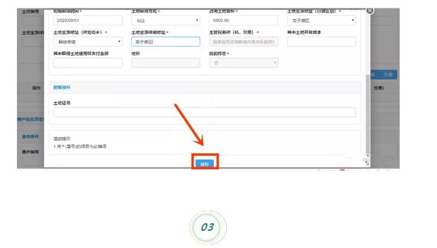Image resolution: width=437 pixels, height=248 pixels.
Task: Click the 占用土地面积 field showing 5000.00
Action: coord(244,20)
